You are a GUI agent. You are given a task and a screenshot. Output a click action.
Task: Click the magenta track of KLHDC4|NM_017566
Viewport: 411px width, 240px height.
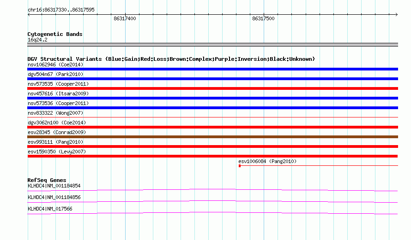(x=212, y=213)
